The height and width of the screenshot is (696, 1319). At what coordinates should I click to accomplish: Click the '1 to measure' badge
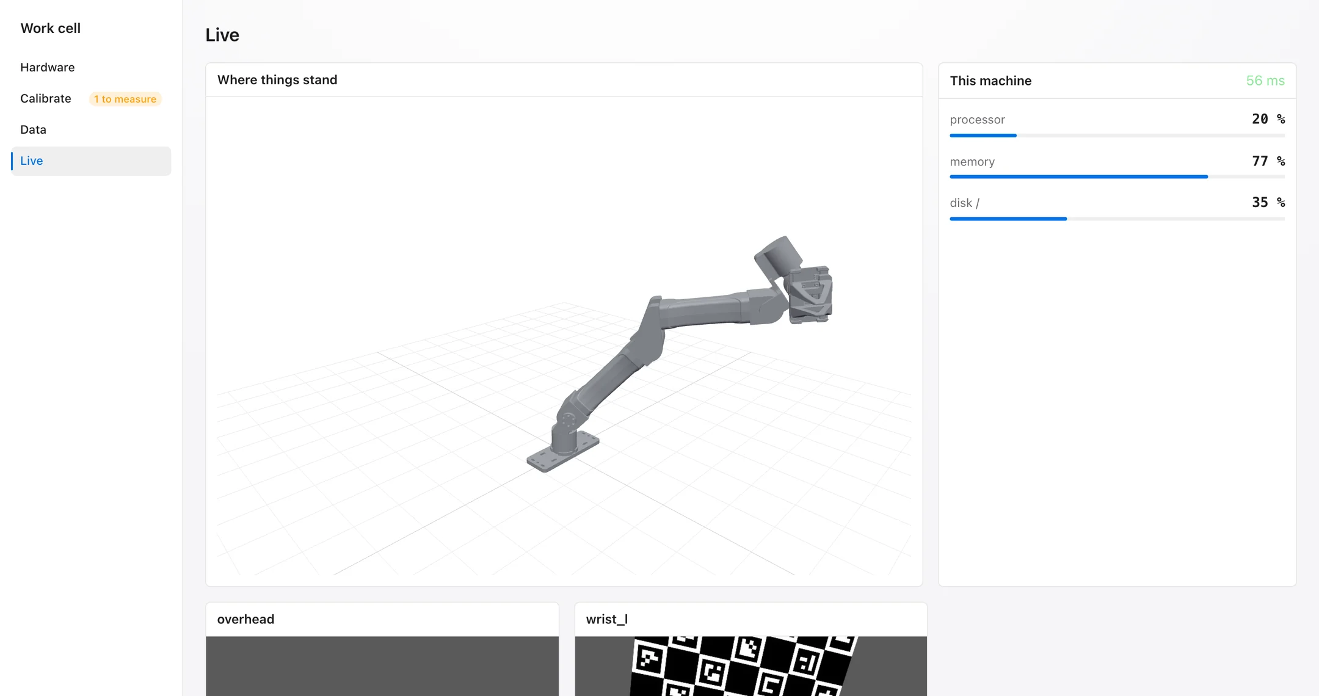click(125, 99)
